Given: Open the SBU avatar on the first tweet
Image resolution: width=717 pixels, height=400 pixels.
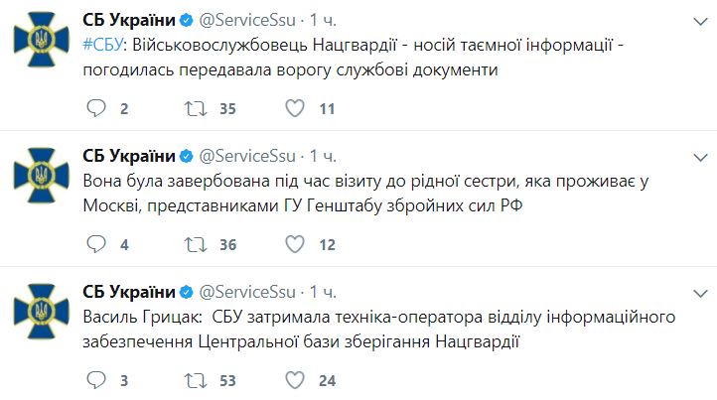Looking at the screenshot, I should click(x=42, y=40).
